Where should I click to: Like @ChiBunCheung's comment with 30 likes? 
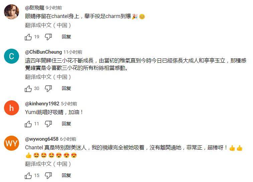click(28, 89)
